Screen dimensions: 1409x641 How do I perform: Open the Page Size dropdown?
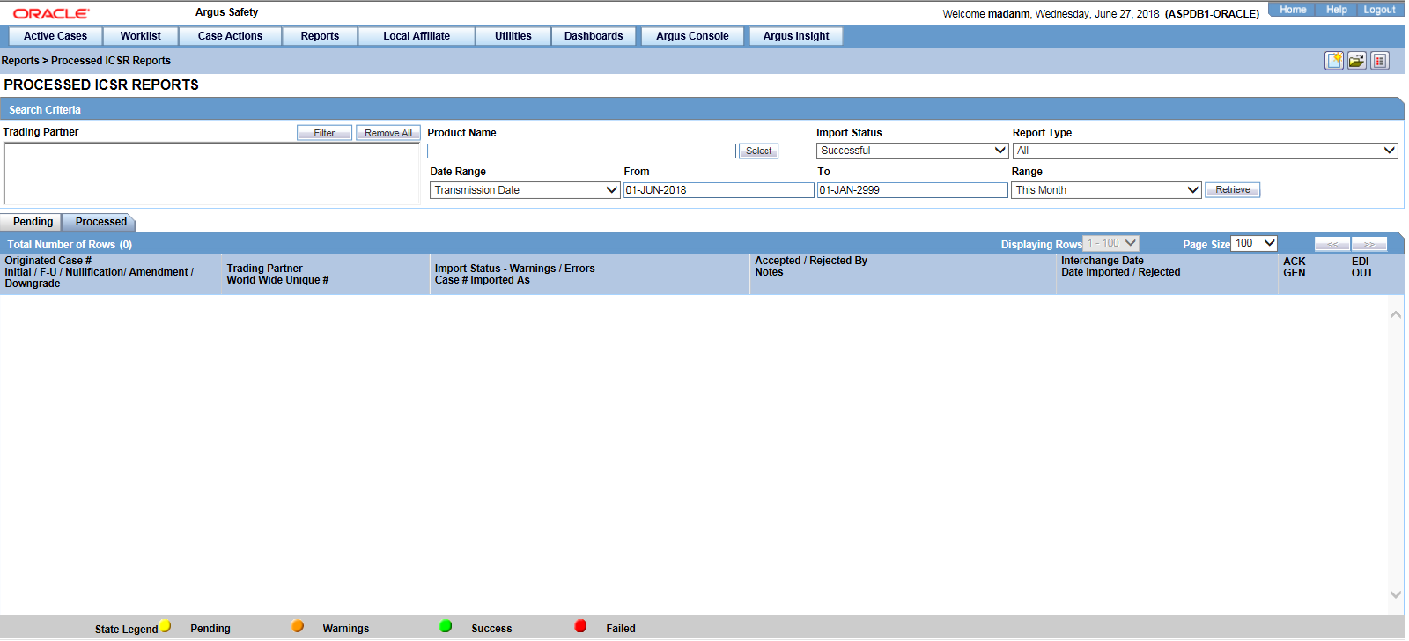pos(1254,243)
